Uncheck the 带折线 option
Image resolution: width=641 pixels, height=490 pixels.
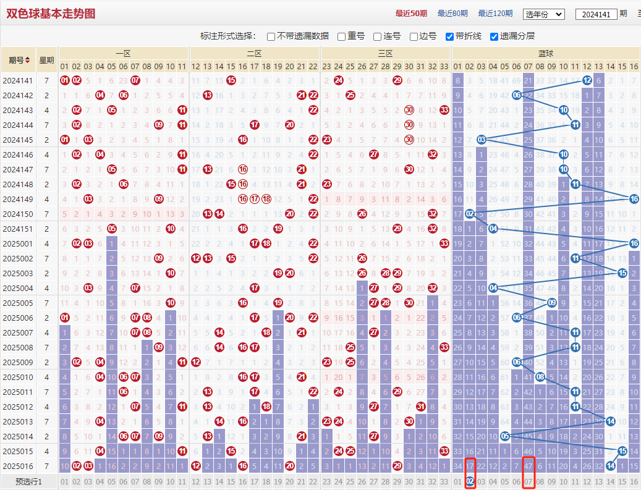click(449, 36)
